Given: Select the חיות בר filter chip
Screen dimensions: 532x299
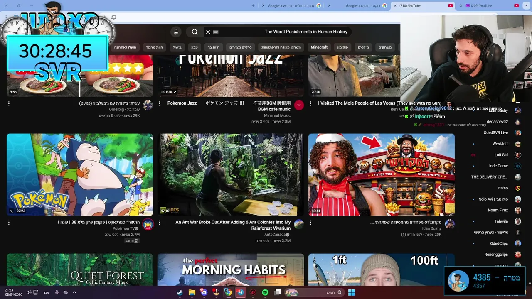Looking at the screenshot, I should (214, 47).
